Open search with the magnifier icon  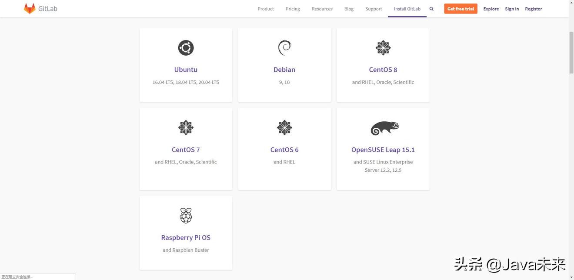431,9
